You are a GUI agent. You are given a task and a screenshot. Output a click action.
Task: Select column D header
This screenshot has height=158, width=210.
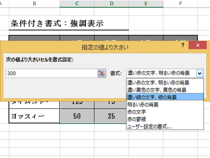coord(111,4)
